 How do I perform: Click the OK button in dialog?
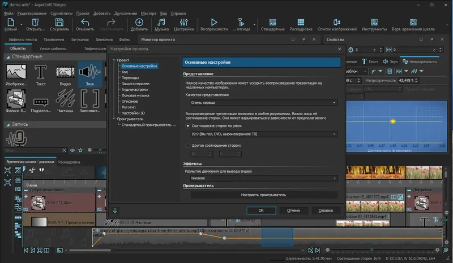point(261,211)
